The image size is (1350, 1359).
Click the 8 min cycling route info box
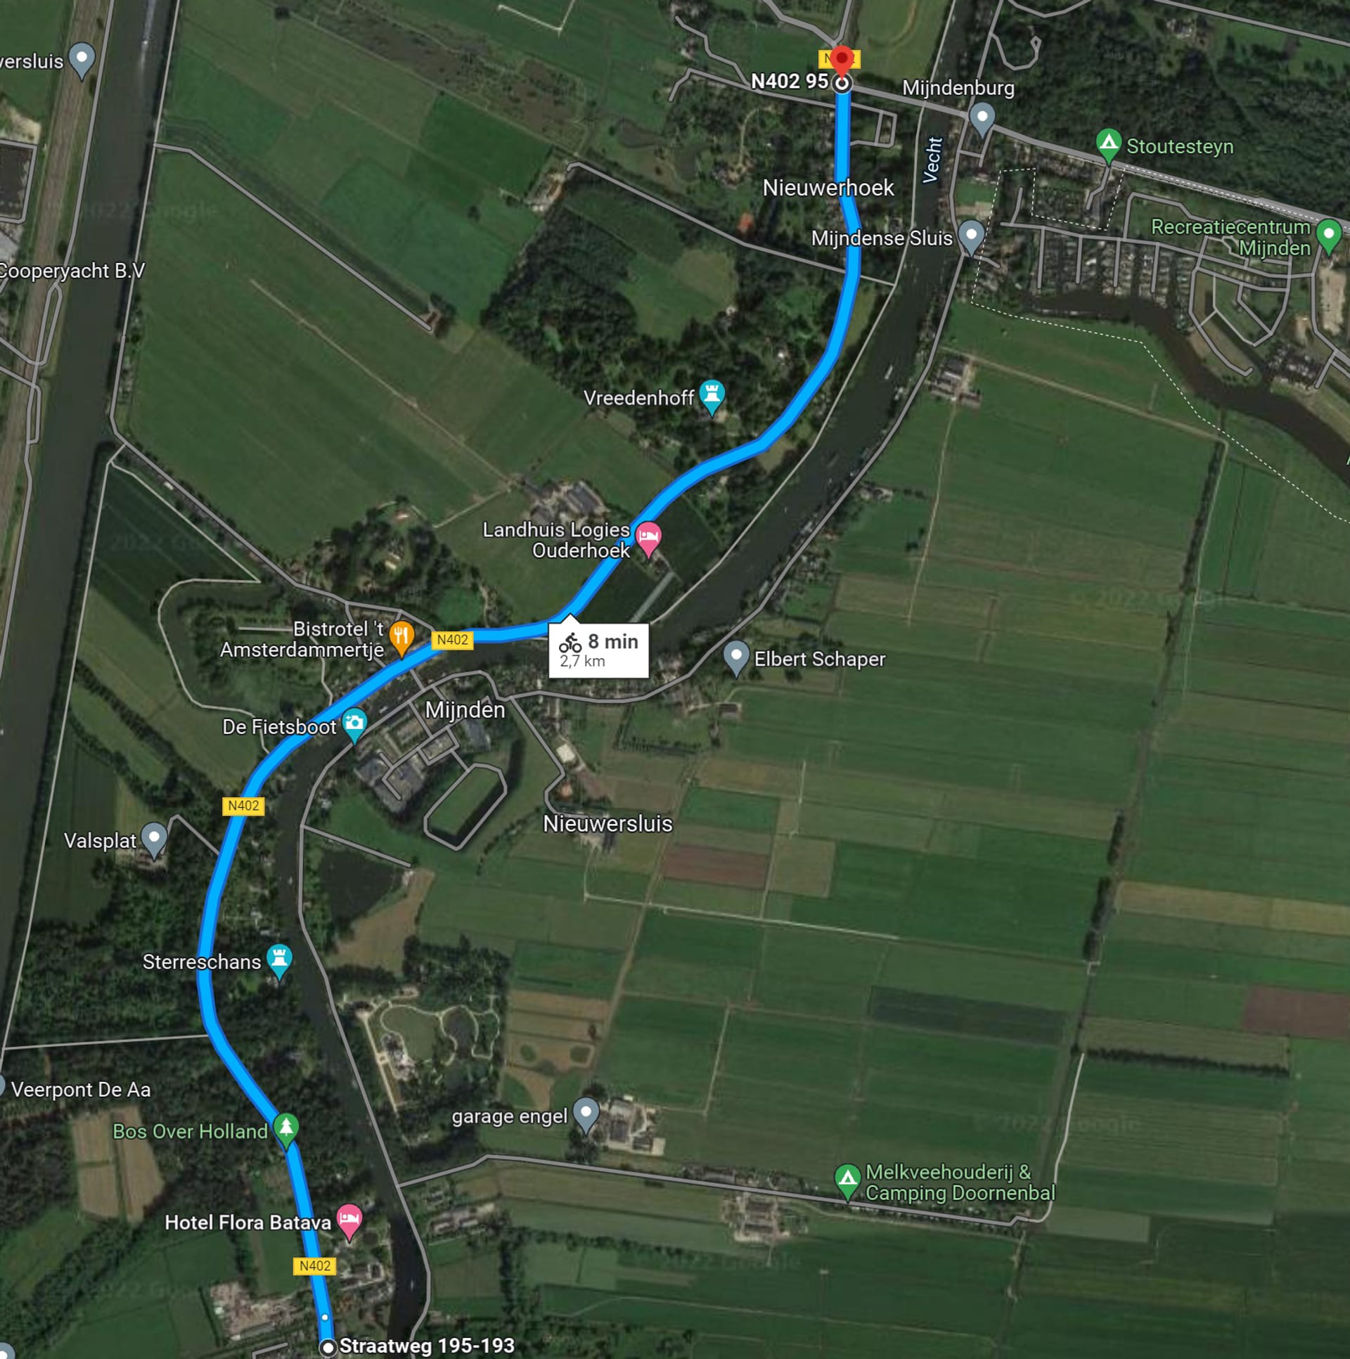pyautogui.click(x=598, y=650)
